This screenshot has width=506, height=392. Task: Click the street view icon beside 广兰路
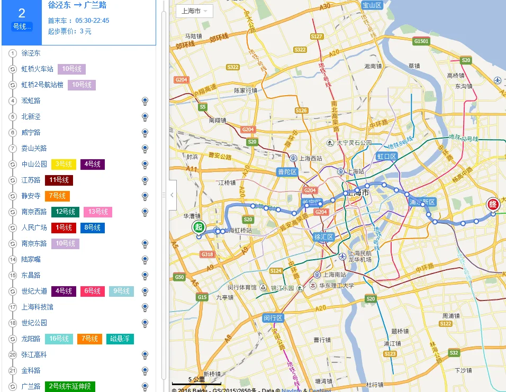point(144,387)
